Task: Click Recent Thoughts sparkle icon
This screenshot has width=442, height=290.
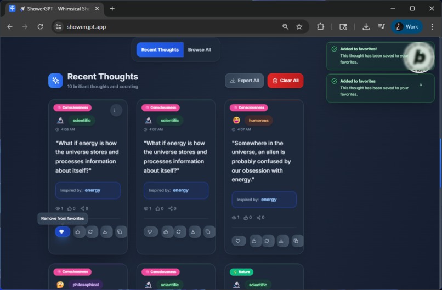Action: [55, 81]
